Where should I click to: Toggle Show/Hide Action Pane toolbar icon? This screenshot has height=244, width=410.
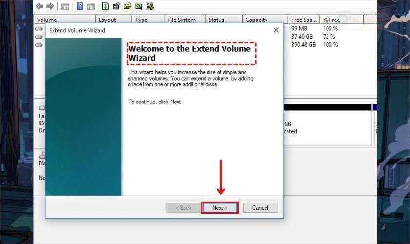91,6
